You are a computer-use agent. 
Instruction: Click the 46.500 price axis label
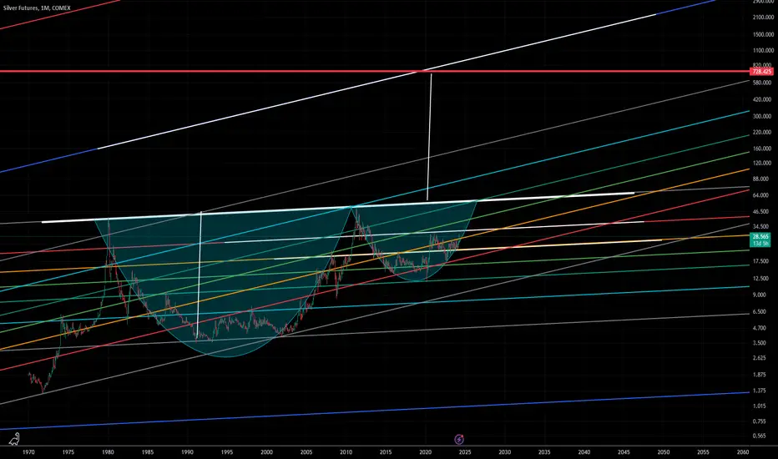coord(760,211)
